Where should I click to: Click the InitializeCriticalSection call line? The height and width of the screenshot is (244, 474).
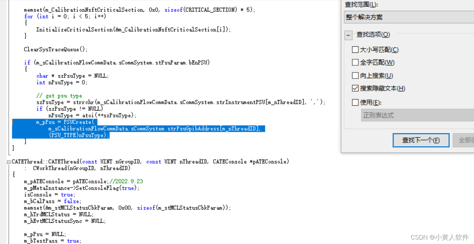coord(133,30)
